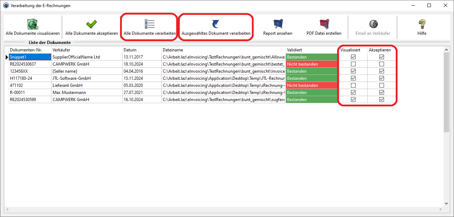Click the vertical scrollbar down arrow
454x217 pixels.
(447, 204)
